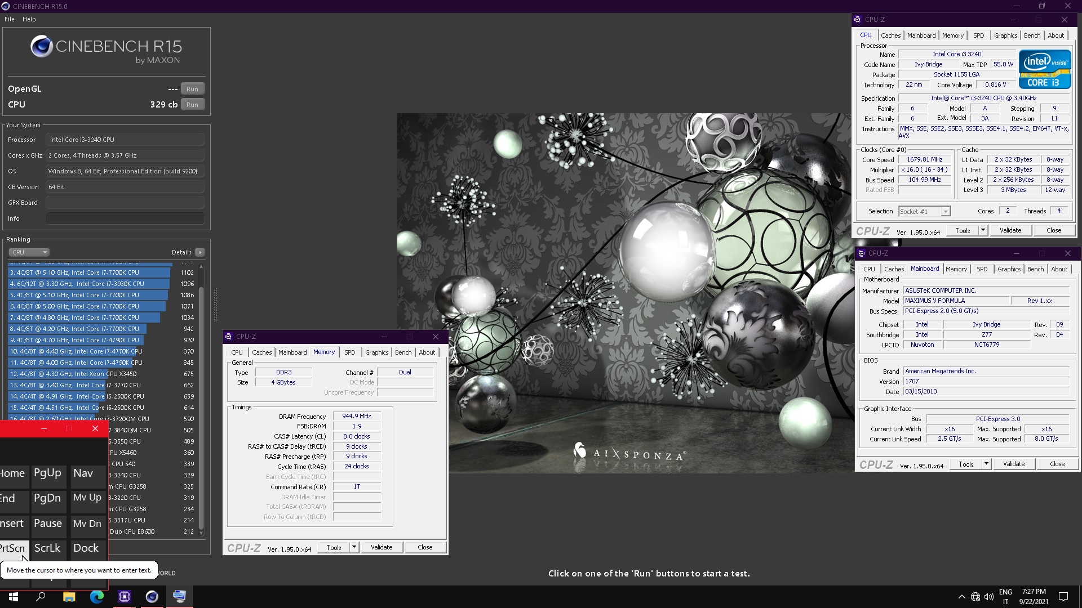Open Socket #1 selection dropdown

click(924, 212)
